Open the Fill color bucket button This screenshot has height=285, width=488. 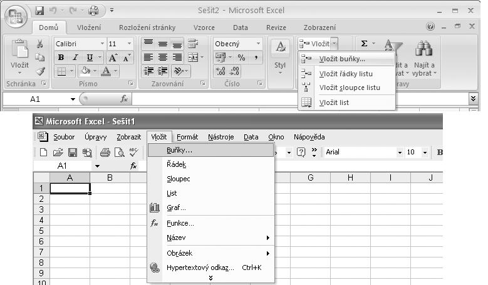pos(85,71)
